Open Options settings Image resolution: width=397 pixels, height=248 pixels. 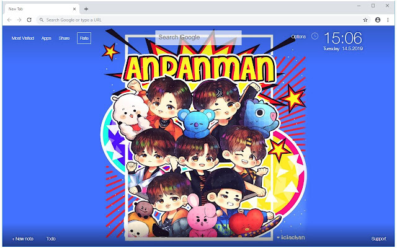click(x=298, y=37)
